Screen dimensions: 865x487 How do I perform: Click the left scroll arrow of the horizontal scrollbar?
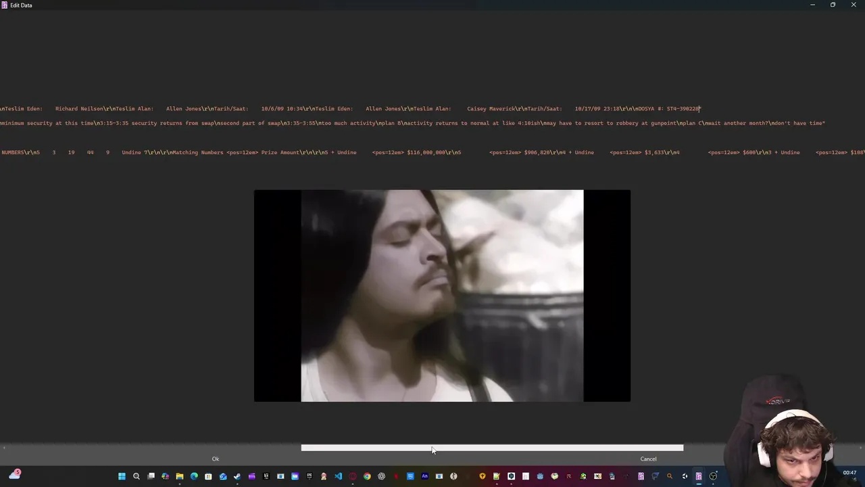point(4,448)
